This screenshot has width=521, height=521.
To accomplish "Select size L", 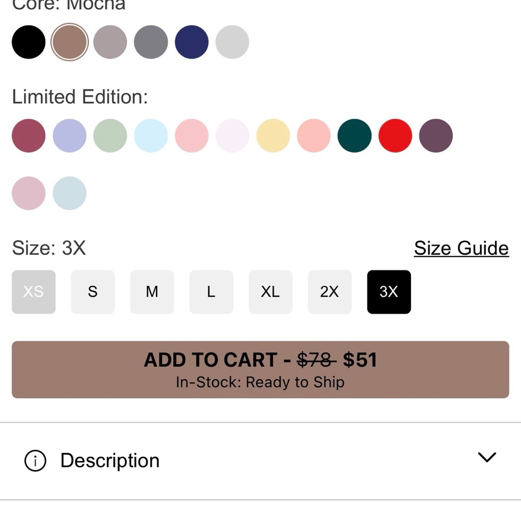I will (x=212, y=292).
